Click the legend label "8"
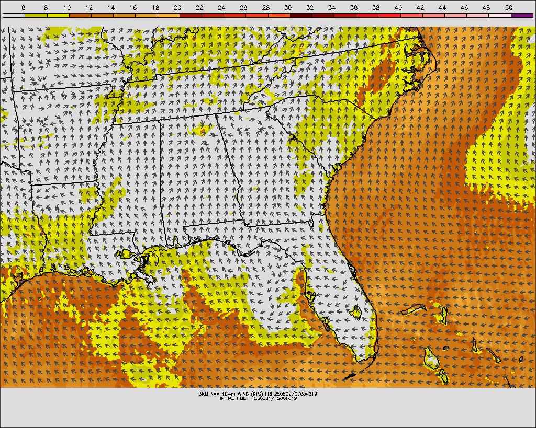 pos(46,7)
